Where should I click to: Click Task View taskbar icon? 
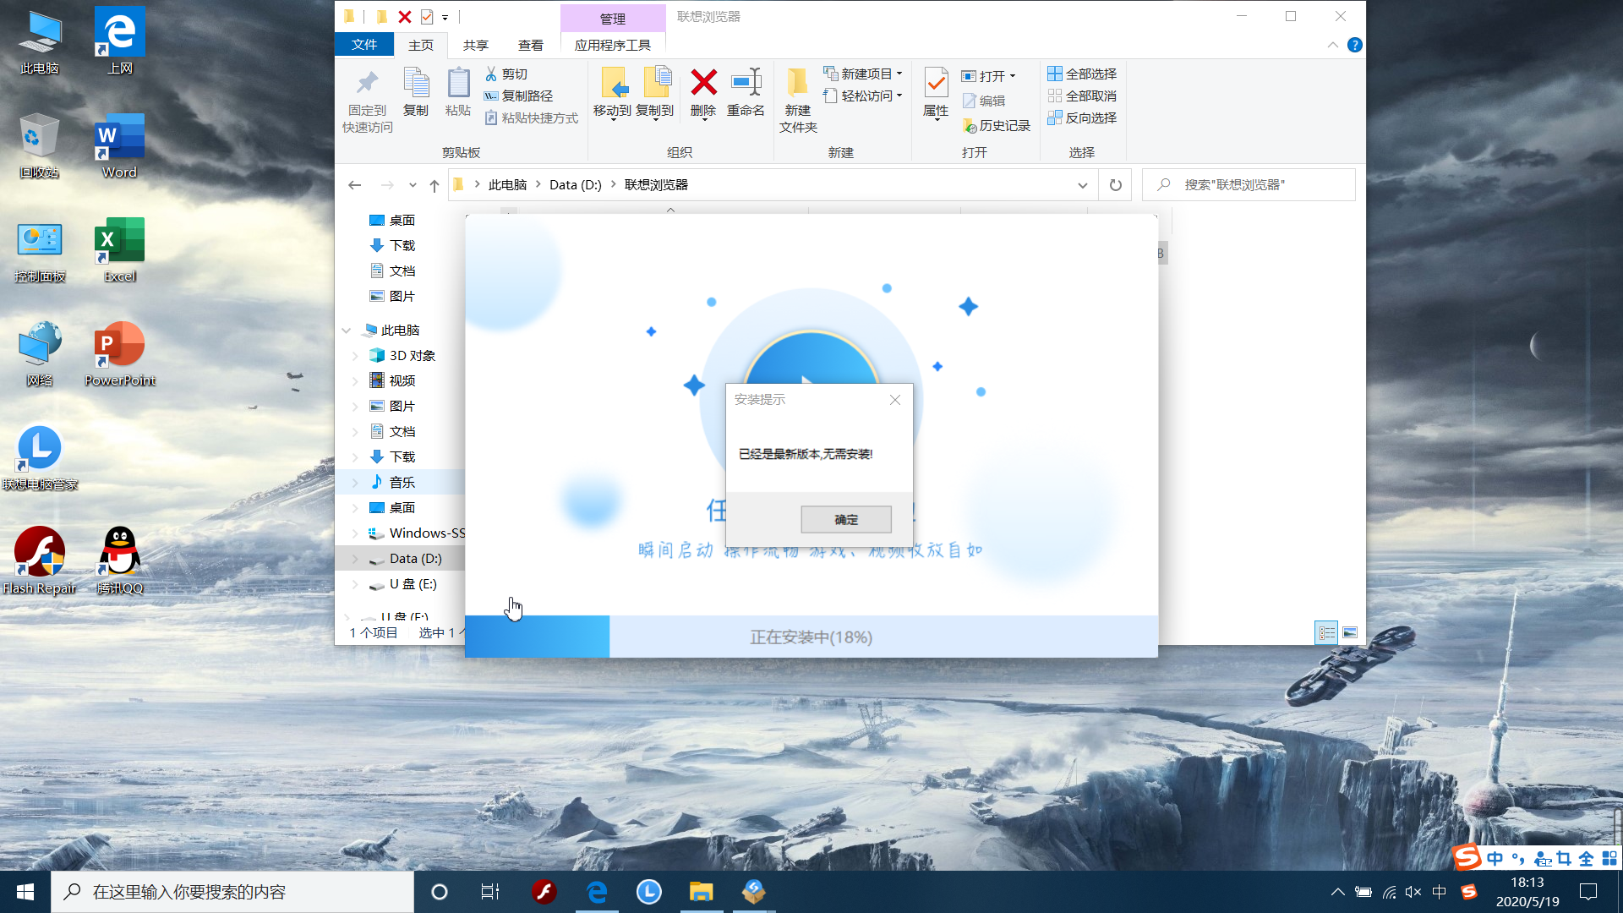click(x=490, y=892)
